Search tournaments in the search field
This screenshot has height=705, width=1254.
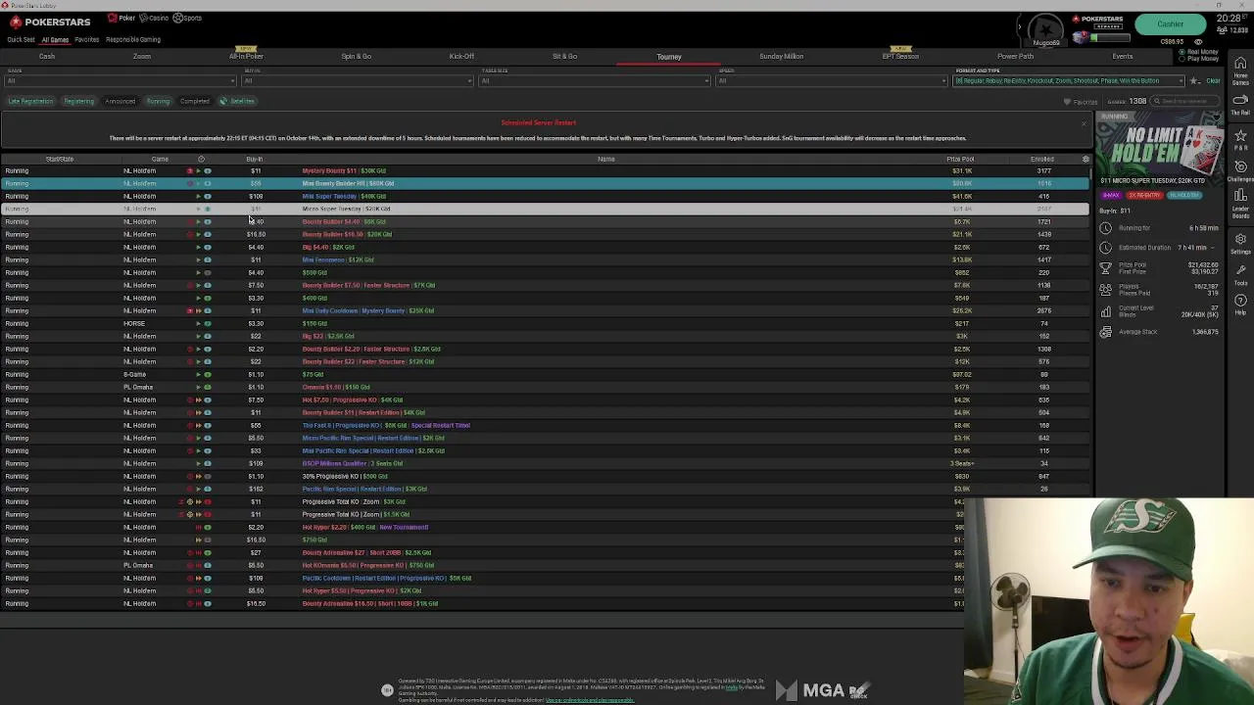1187,102
